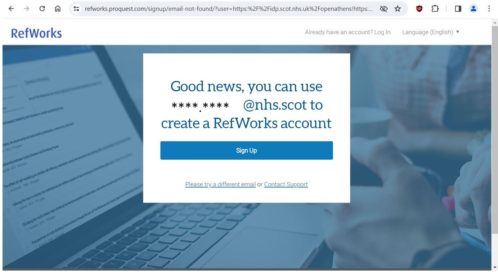Open the browser home page icon

coord(58,9)
